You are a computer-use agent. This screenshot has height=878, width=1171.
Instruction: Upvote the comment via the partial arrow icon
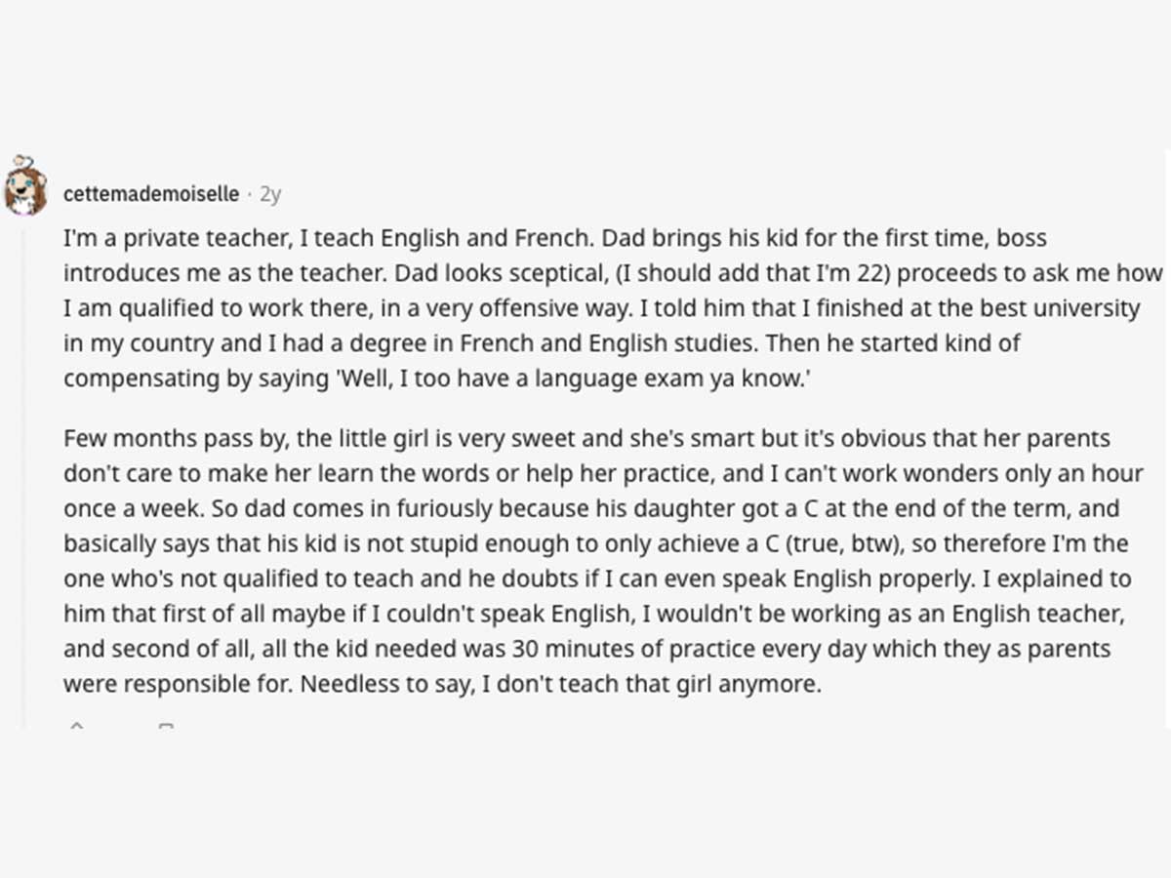tap(77, 725)
